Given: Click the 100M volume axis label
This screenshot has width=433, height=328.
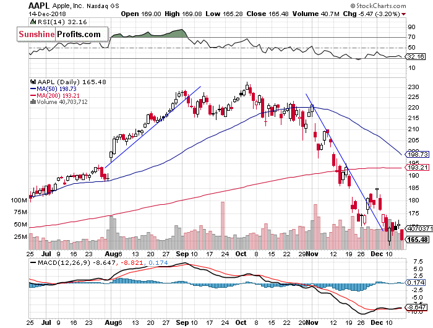Looking at the screenshot, I should pyautogui.click(x=19, y=200).
